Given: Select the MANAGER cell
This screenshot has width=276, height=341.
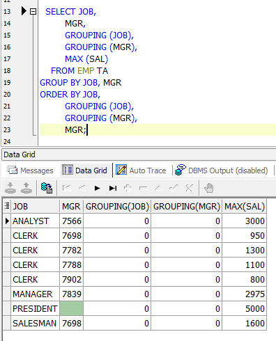Looking at the screenshot, I should [x=35, y=294].
